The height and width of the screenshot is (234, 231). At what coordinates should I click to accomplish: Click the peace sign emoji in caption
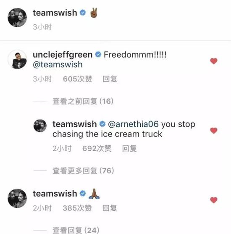pyautogui.click(x=94, y=13)
